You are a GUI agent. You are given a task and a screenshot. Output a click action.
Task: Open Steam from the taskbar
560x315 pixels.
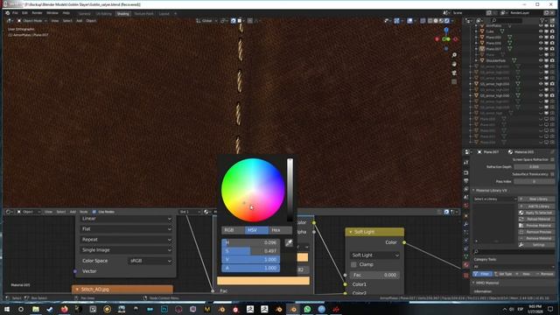point(50,309)
